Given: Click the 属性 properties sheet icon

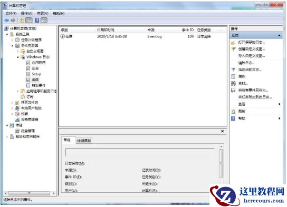Looking at the screenshot, I should pos(233,76).
